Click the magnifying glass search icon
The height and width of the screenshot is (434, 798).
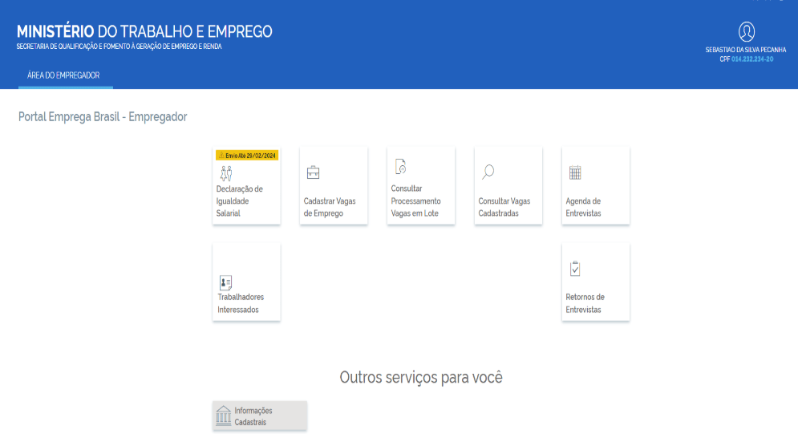click(488, 172)
